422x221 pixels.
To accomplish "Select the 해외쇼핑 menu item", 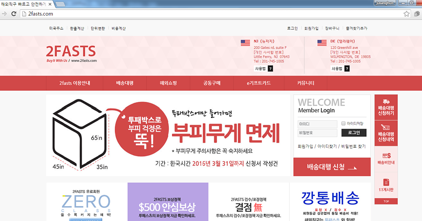I will pos(168,83).
